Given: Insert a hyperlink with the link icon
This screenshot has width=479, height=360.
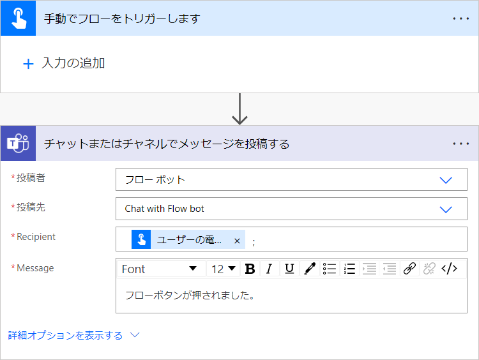Looking at the screenshot, I should tap(409, 269).
